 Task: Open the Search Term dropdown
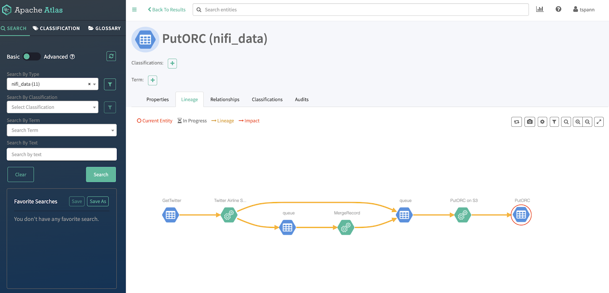[62, 130]
